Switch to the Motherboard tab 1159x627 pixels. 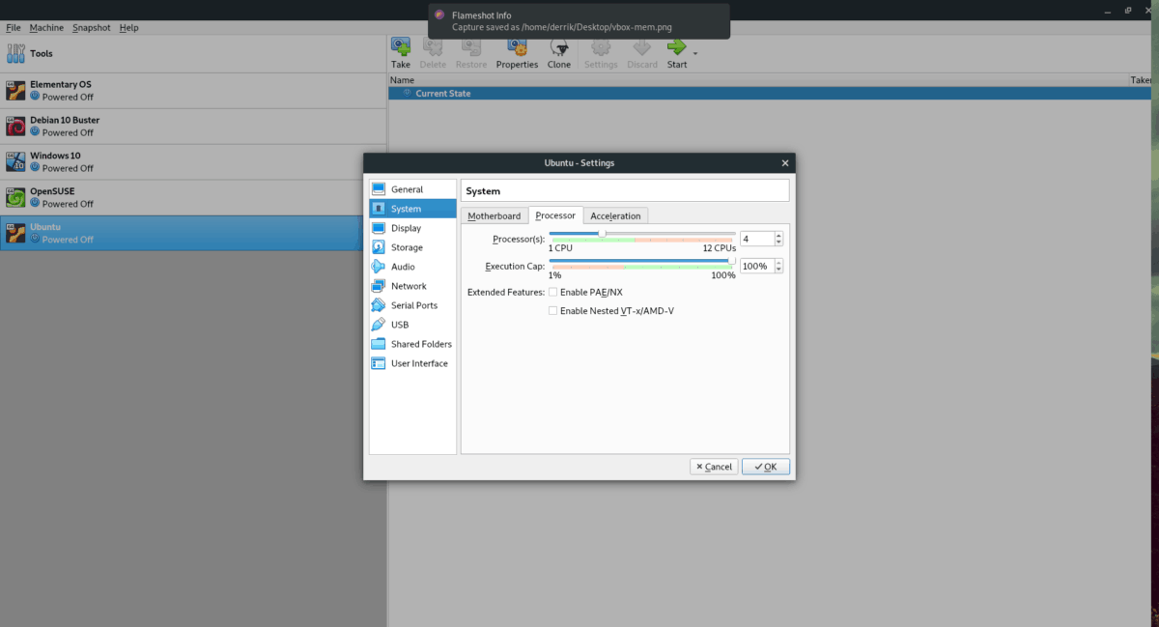pos(494,215)
